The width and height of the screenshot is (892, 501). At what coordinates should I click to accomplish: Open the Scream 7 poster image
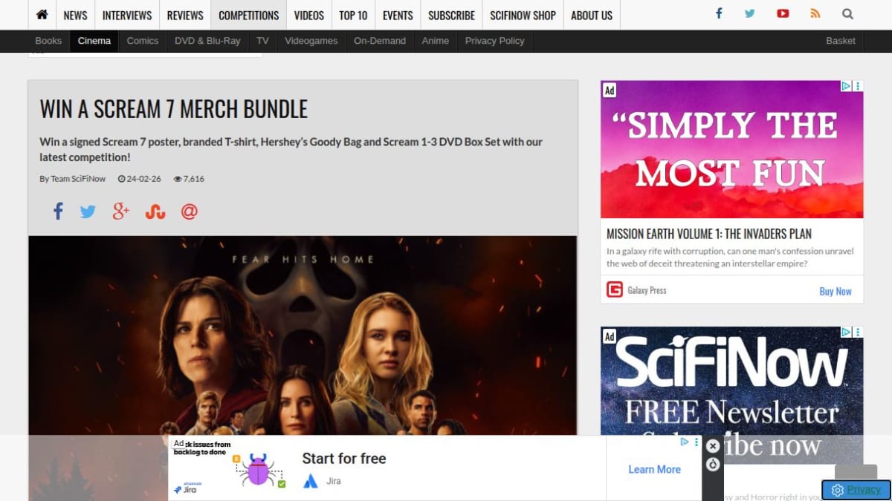303,335
